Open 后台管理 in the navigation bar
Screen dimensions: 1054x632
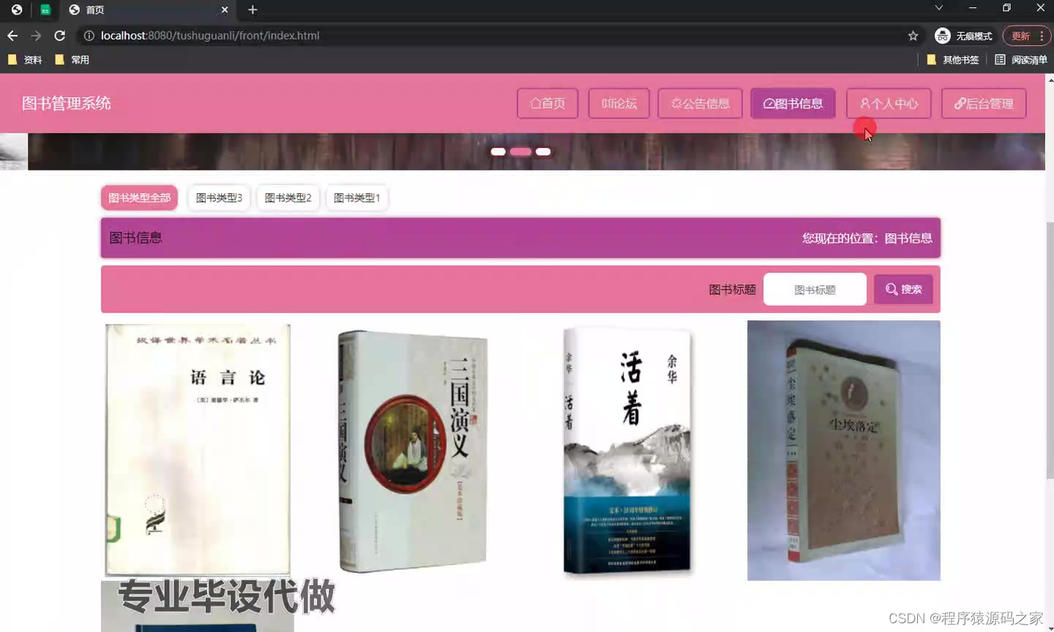point(984,104)
